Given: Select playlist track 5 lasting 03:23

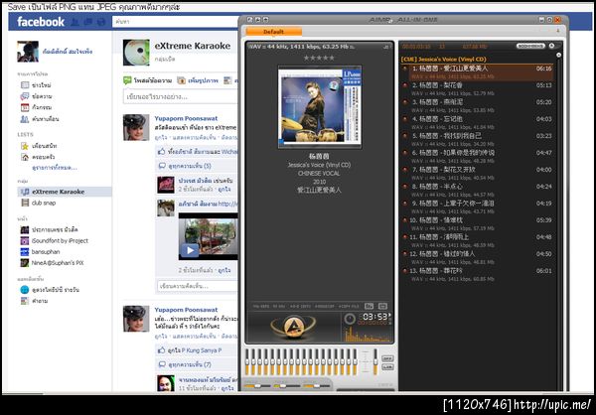Looking at the screenshot, I should point(477,139).
